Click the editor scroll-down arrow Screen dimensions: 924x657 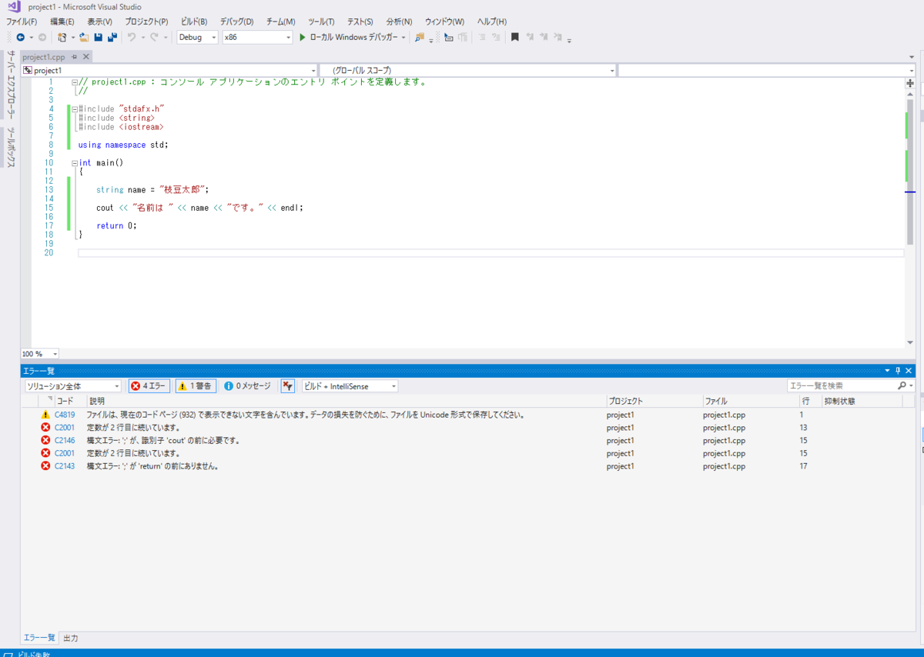910,342
